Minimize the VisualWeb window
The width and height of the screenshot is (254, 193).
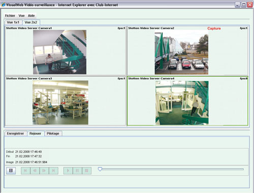(237, 5)
